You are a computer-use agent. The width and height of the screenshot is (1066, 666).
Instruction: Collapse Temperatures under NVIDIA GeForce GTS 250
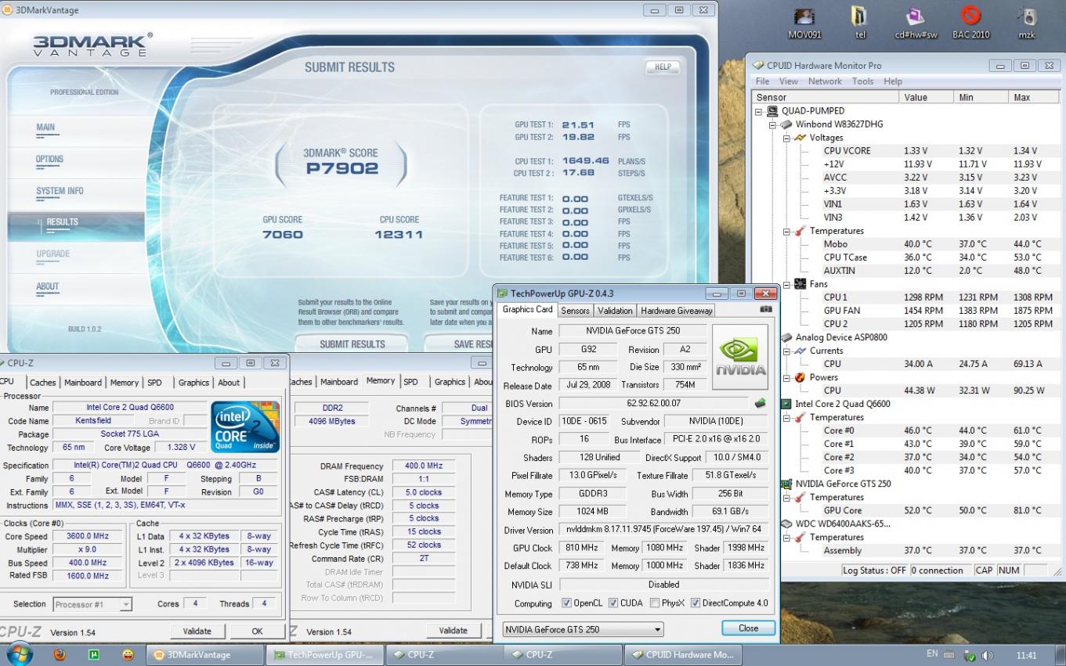pyautogui.click(x=786, y=497)
